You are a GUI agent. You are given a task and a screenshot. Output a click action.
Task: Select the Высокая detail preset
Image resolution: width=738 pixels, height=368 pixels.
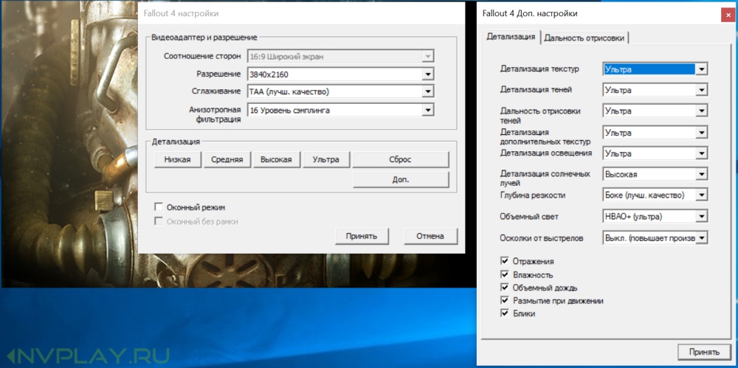pyautogui.click(x=276, y=159)
